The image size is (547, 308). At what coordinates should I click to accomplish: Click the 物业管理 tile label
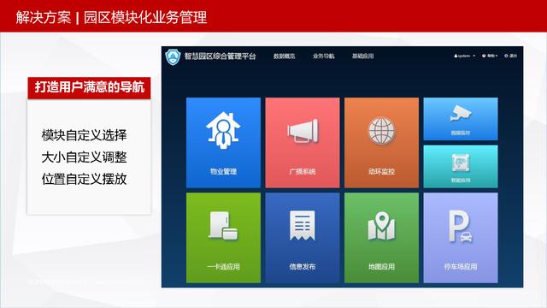tap(223, 171)
